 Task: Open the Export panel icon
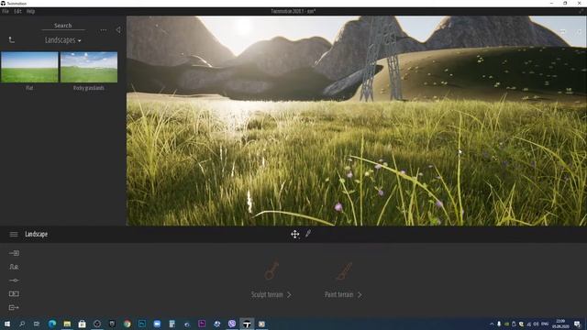pyautogui.click(x=14, y=308)
